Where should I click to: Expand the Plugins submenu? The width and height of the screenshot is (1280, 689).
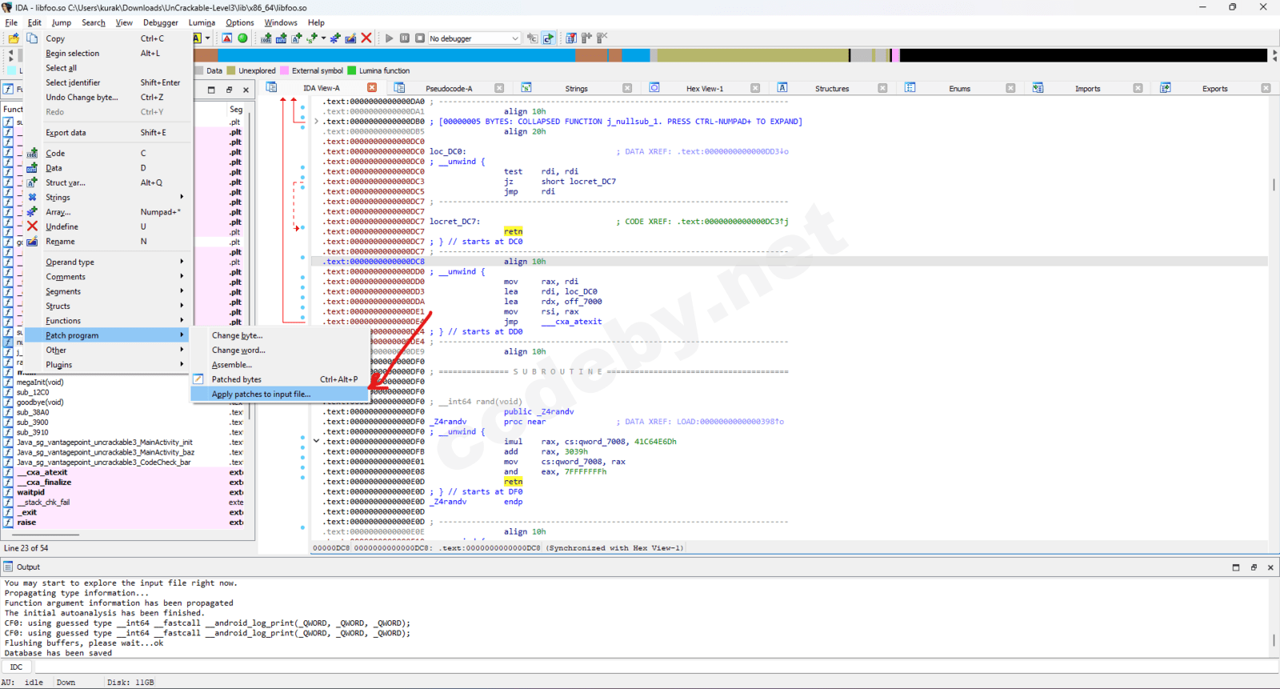point(108,365)
